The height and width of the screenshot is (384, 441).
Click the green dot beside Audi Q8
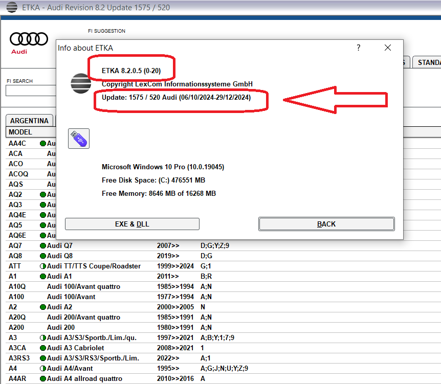coord(43,256)
